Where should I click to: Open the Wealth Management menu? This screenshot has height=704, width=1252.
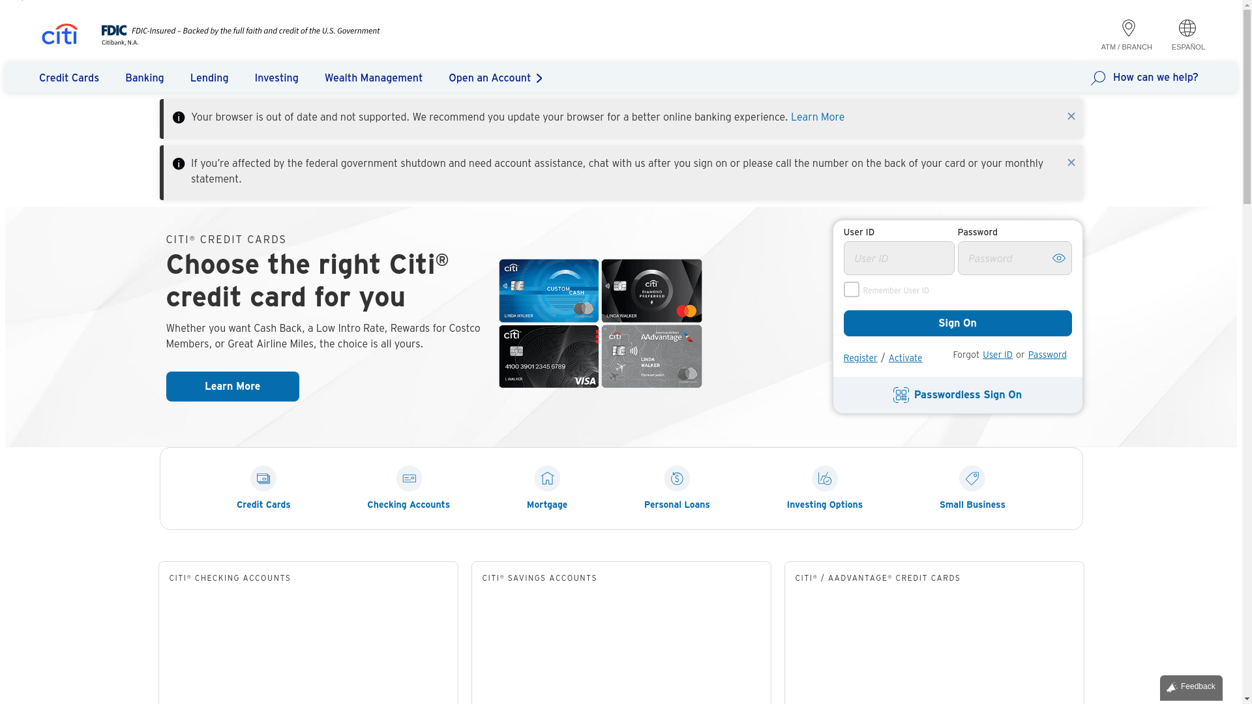click(374, 78)
